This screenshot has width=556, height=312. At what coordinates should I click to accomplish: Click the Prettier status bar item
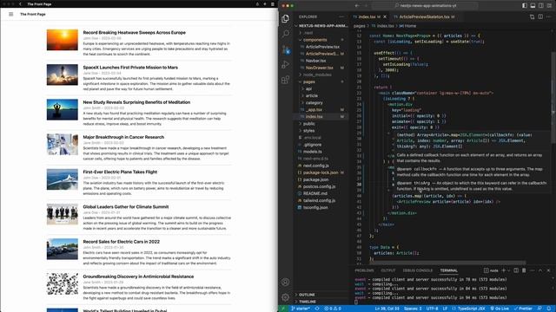pos(523,309)
